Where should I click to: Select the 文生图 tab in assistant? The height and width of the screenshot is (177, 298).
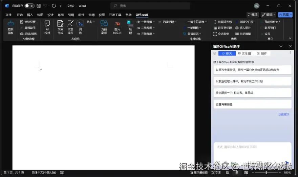coord(244,53)
